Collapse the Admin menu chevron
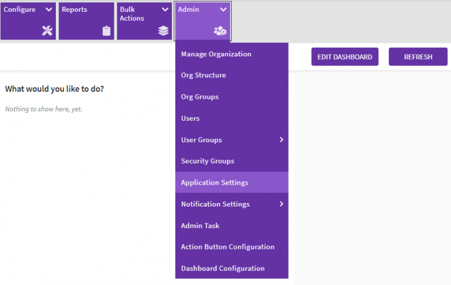 (x=223, y=10)
